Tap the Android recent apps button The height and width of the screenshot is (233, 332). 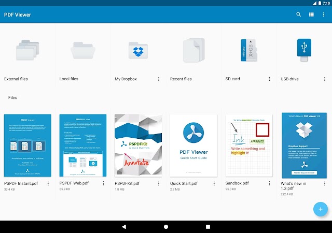pyautogui.click(x=208, y=227)
